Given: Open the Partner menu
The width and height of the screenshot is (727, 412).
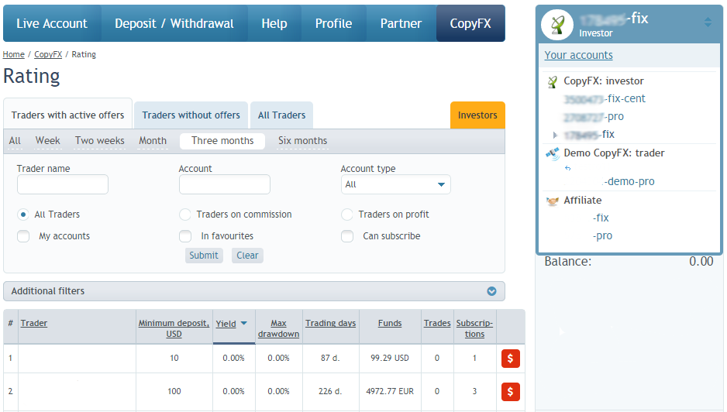Looking at the screenshot, I should (x=401, y=24).
